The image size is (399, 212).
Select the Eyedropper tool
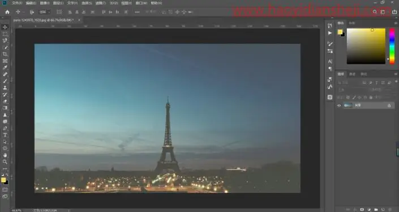coord(5,68)
